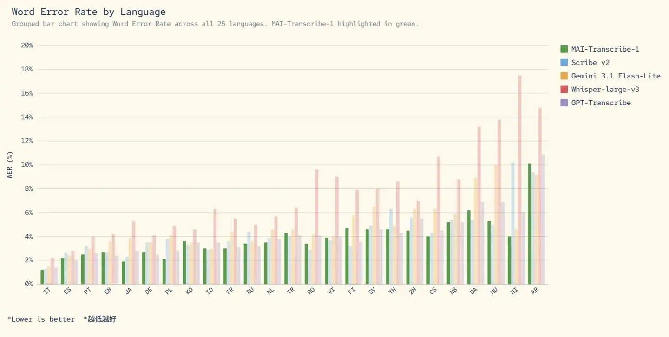The height and width of the screenshot is (337, 669).
Task: Click the green MAI bar for JA
Action: [124, 273]
